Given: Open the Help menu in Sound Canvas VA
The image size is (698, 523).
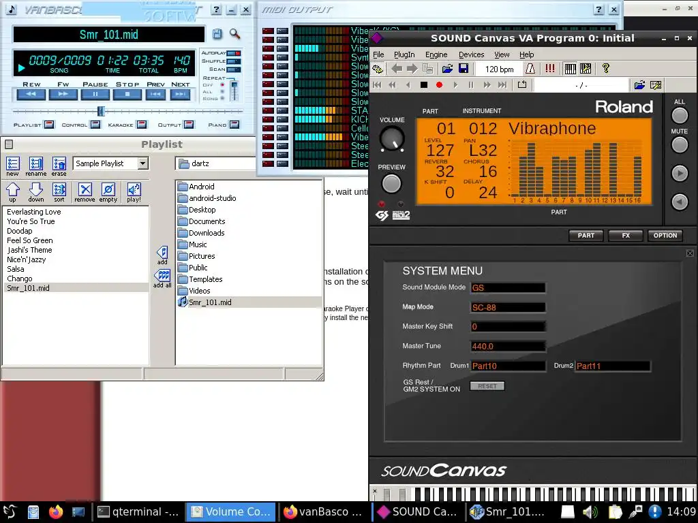Looking at the screenshot, I should point(527,54).
